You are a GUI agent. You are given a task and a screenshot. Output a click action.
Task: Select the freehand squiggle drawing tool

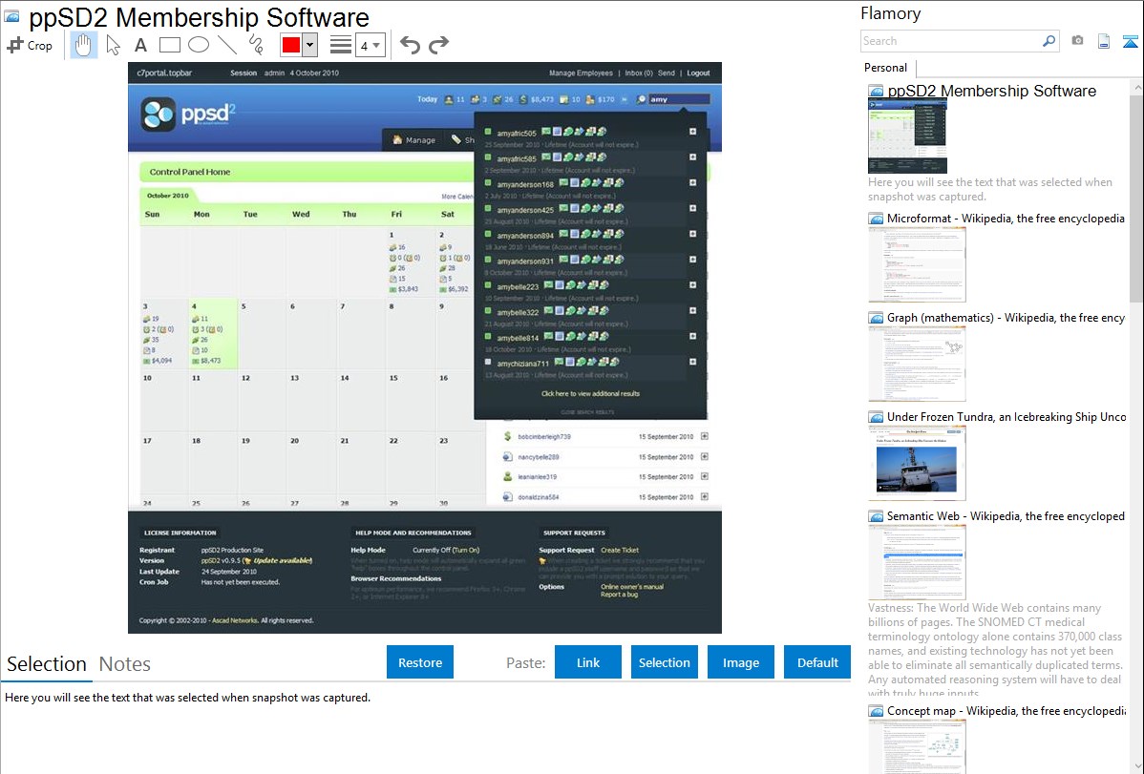click(256, 45)
